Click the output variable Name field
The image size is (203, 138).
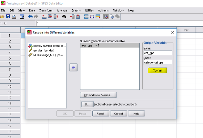click(158, 53)
